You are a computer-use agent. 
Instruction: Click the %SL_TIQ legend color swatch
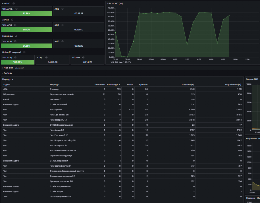(x=109, y=62)
